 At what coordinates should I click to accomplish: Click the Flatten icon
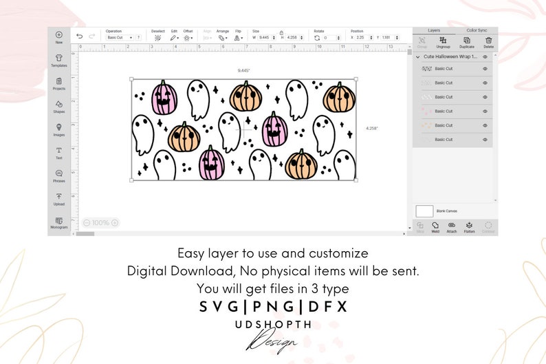[469, 225]
